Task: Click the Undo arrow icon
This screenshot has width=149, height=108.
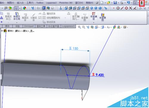Action: tap(128, 2)
